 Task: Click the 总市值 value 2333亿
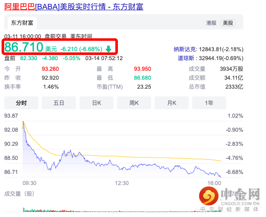(234, 87)
